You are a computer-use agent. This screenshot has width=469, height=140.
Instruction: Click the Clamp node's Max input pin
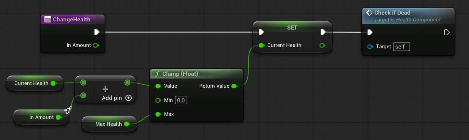click(158, 114)
